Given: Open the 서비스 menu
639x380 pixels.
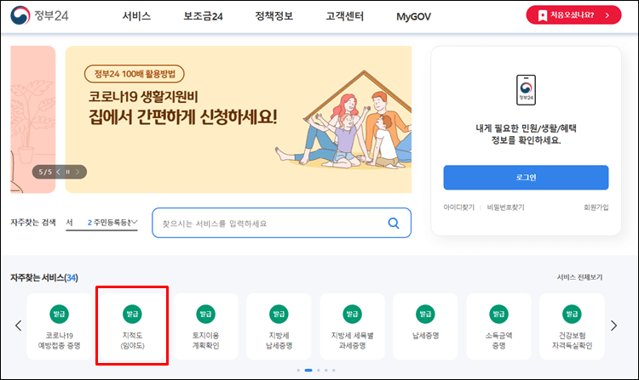Looking at the screenshot, I should (x=136, y=16).
